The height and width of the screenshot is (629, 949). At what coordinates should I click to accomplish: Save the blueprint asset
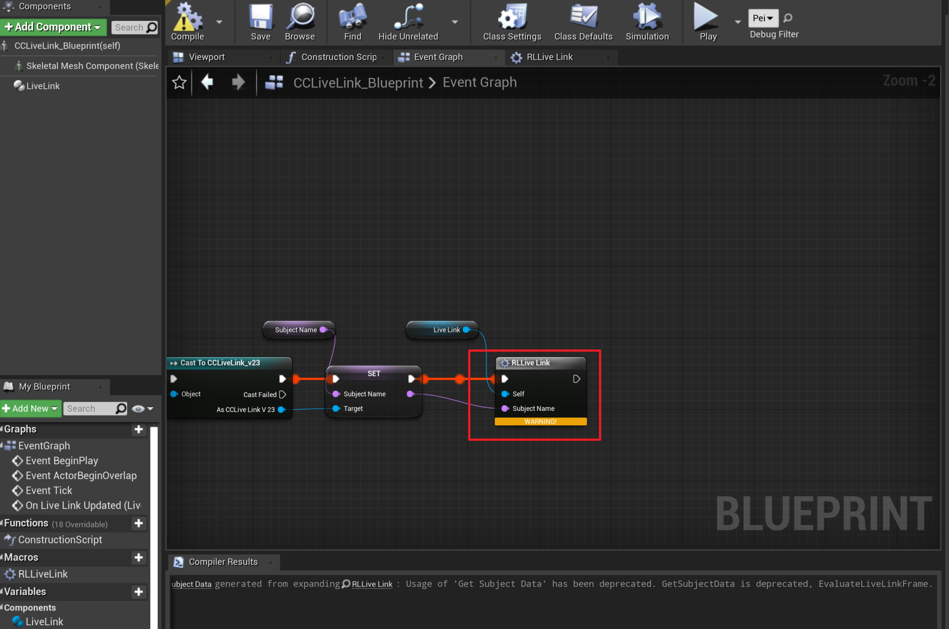pyautogui.click(x=261, y=22)
